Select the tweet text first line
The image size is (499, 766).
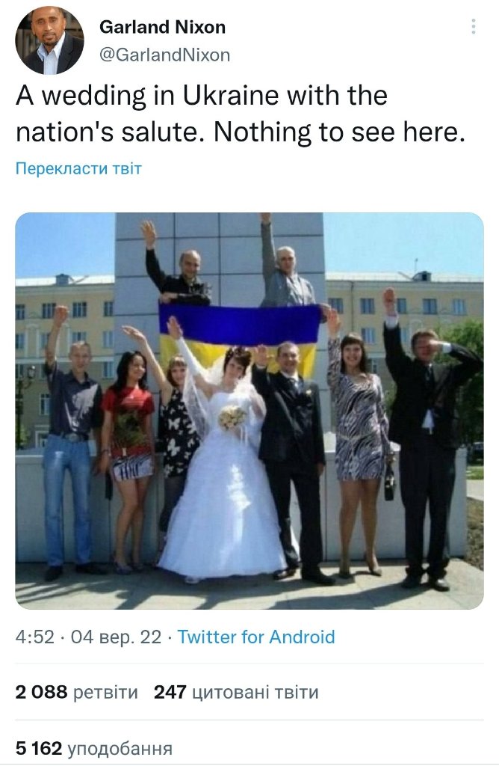coord(202,96)
